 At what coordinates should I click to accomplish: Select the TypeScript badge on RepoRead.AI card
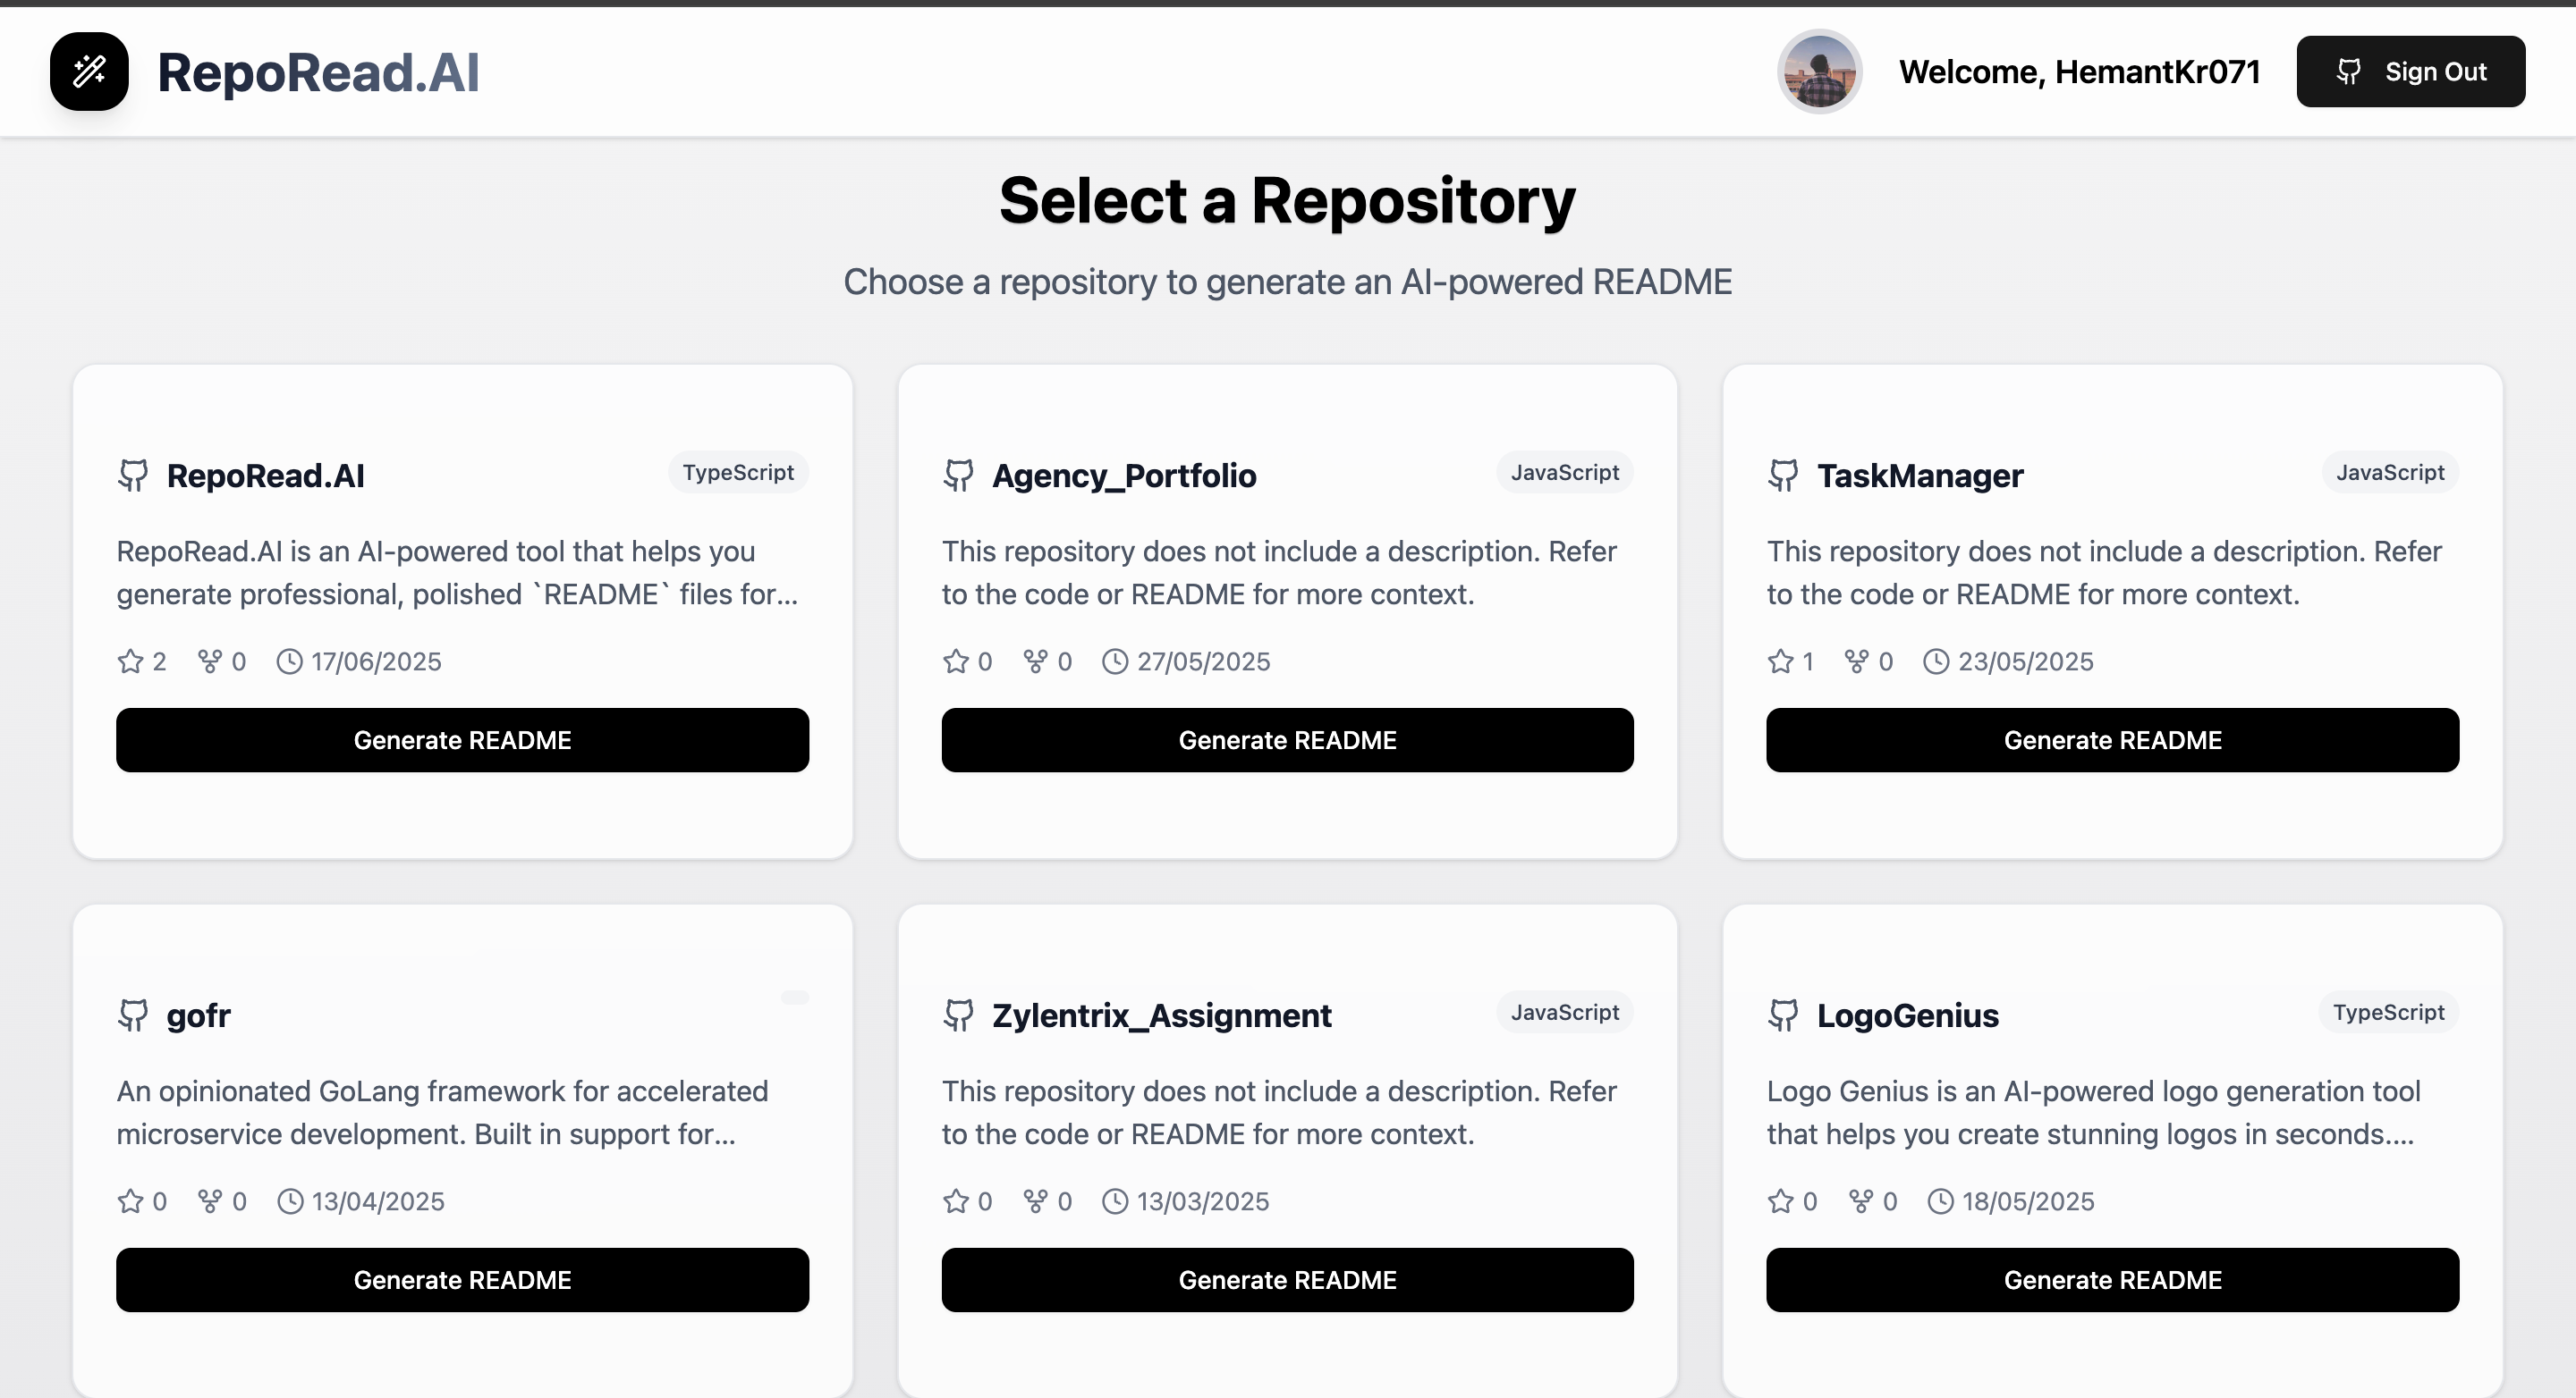click(738, 472)
